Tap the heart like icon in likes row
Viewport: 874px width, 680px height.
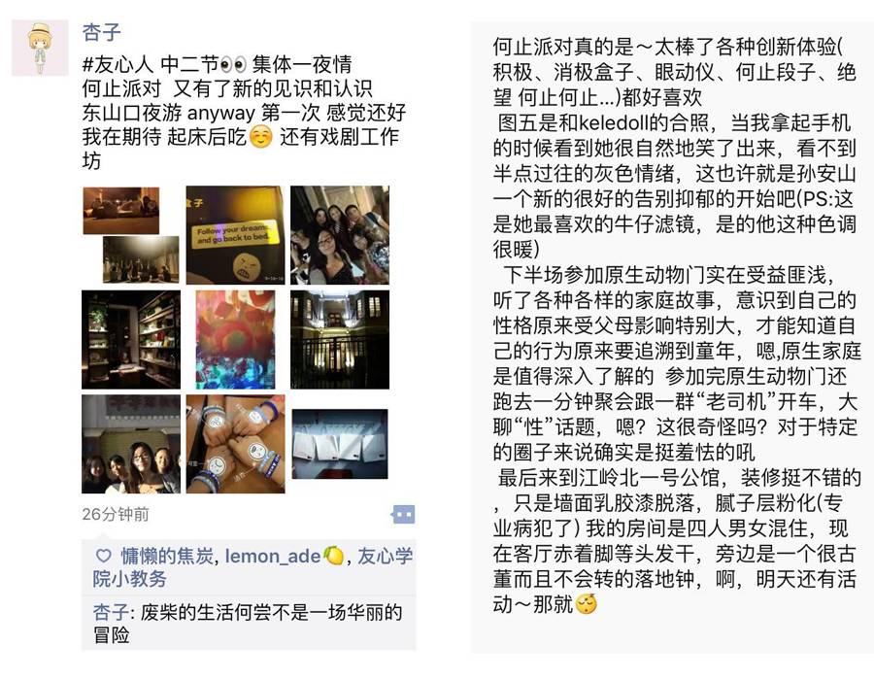click(x=104, y=555)
